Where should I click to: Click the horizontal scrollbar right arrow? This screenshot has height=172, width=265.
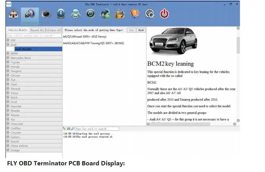[x=235, y=124]
